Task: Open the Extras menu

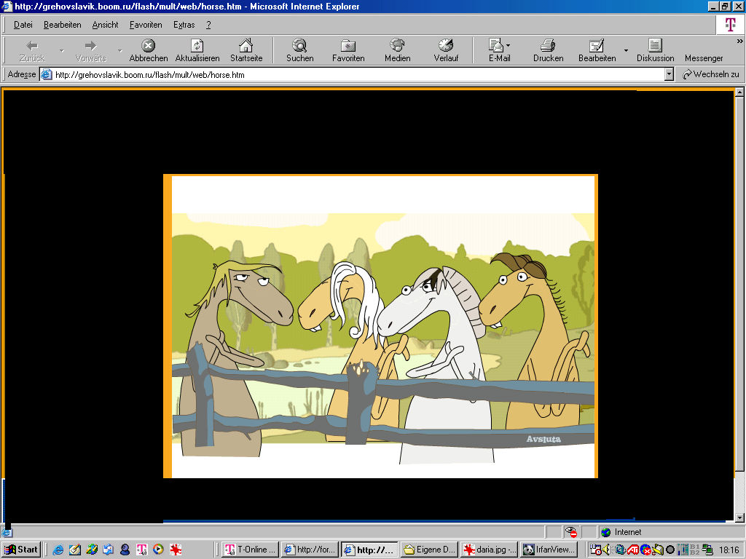Action: 184,25
